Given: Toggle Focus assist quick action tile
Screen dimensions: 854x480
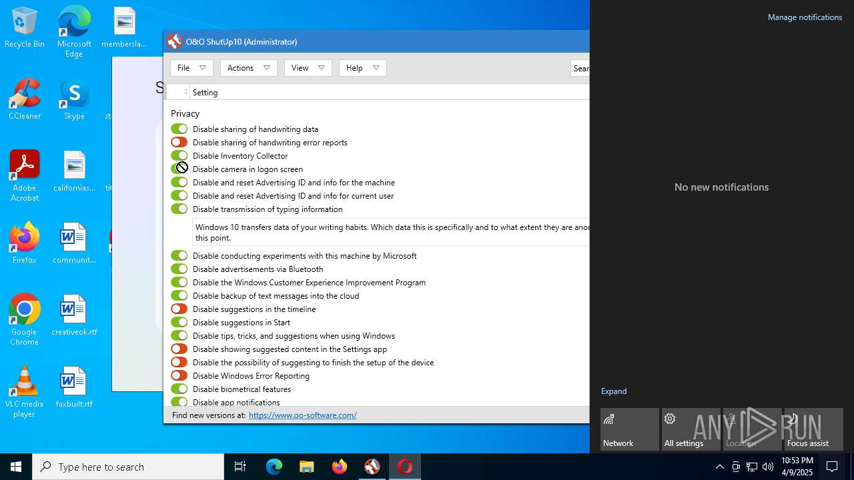Looking at the screenshot, I should pos(814,429).
